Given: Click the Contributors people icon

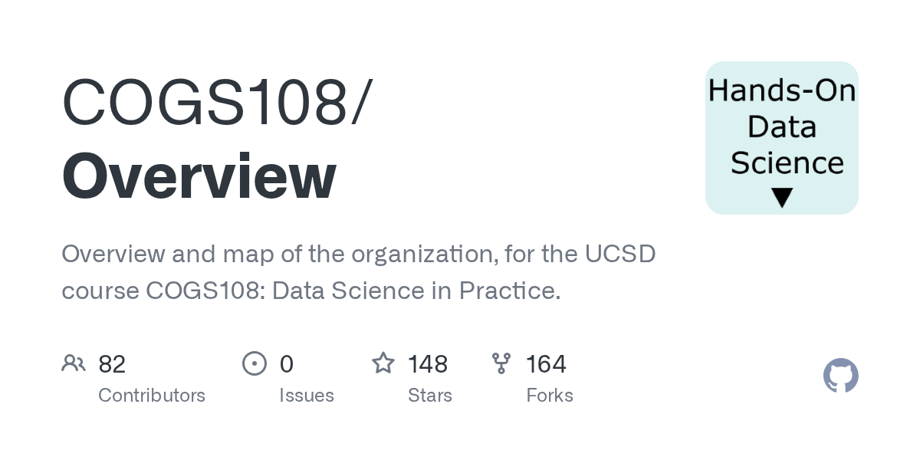Looking at the screenshot, I should (74, 363).
